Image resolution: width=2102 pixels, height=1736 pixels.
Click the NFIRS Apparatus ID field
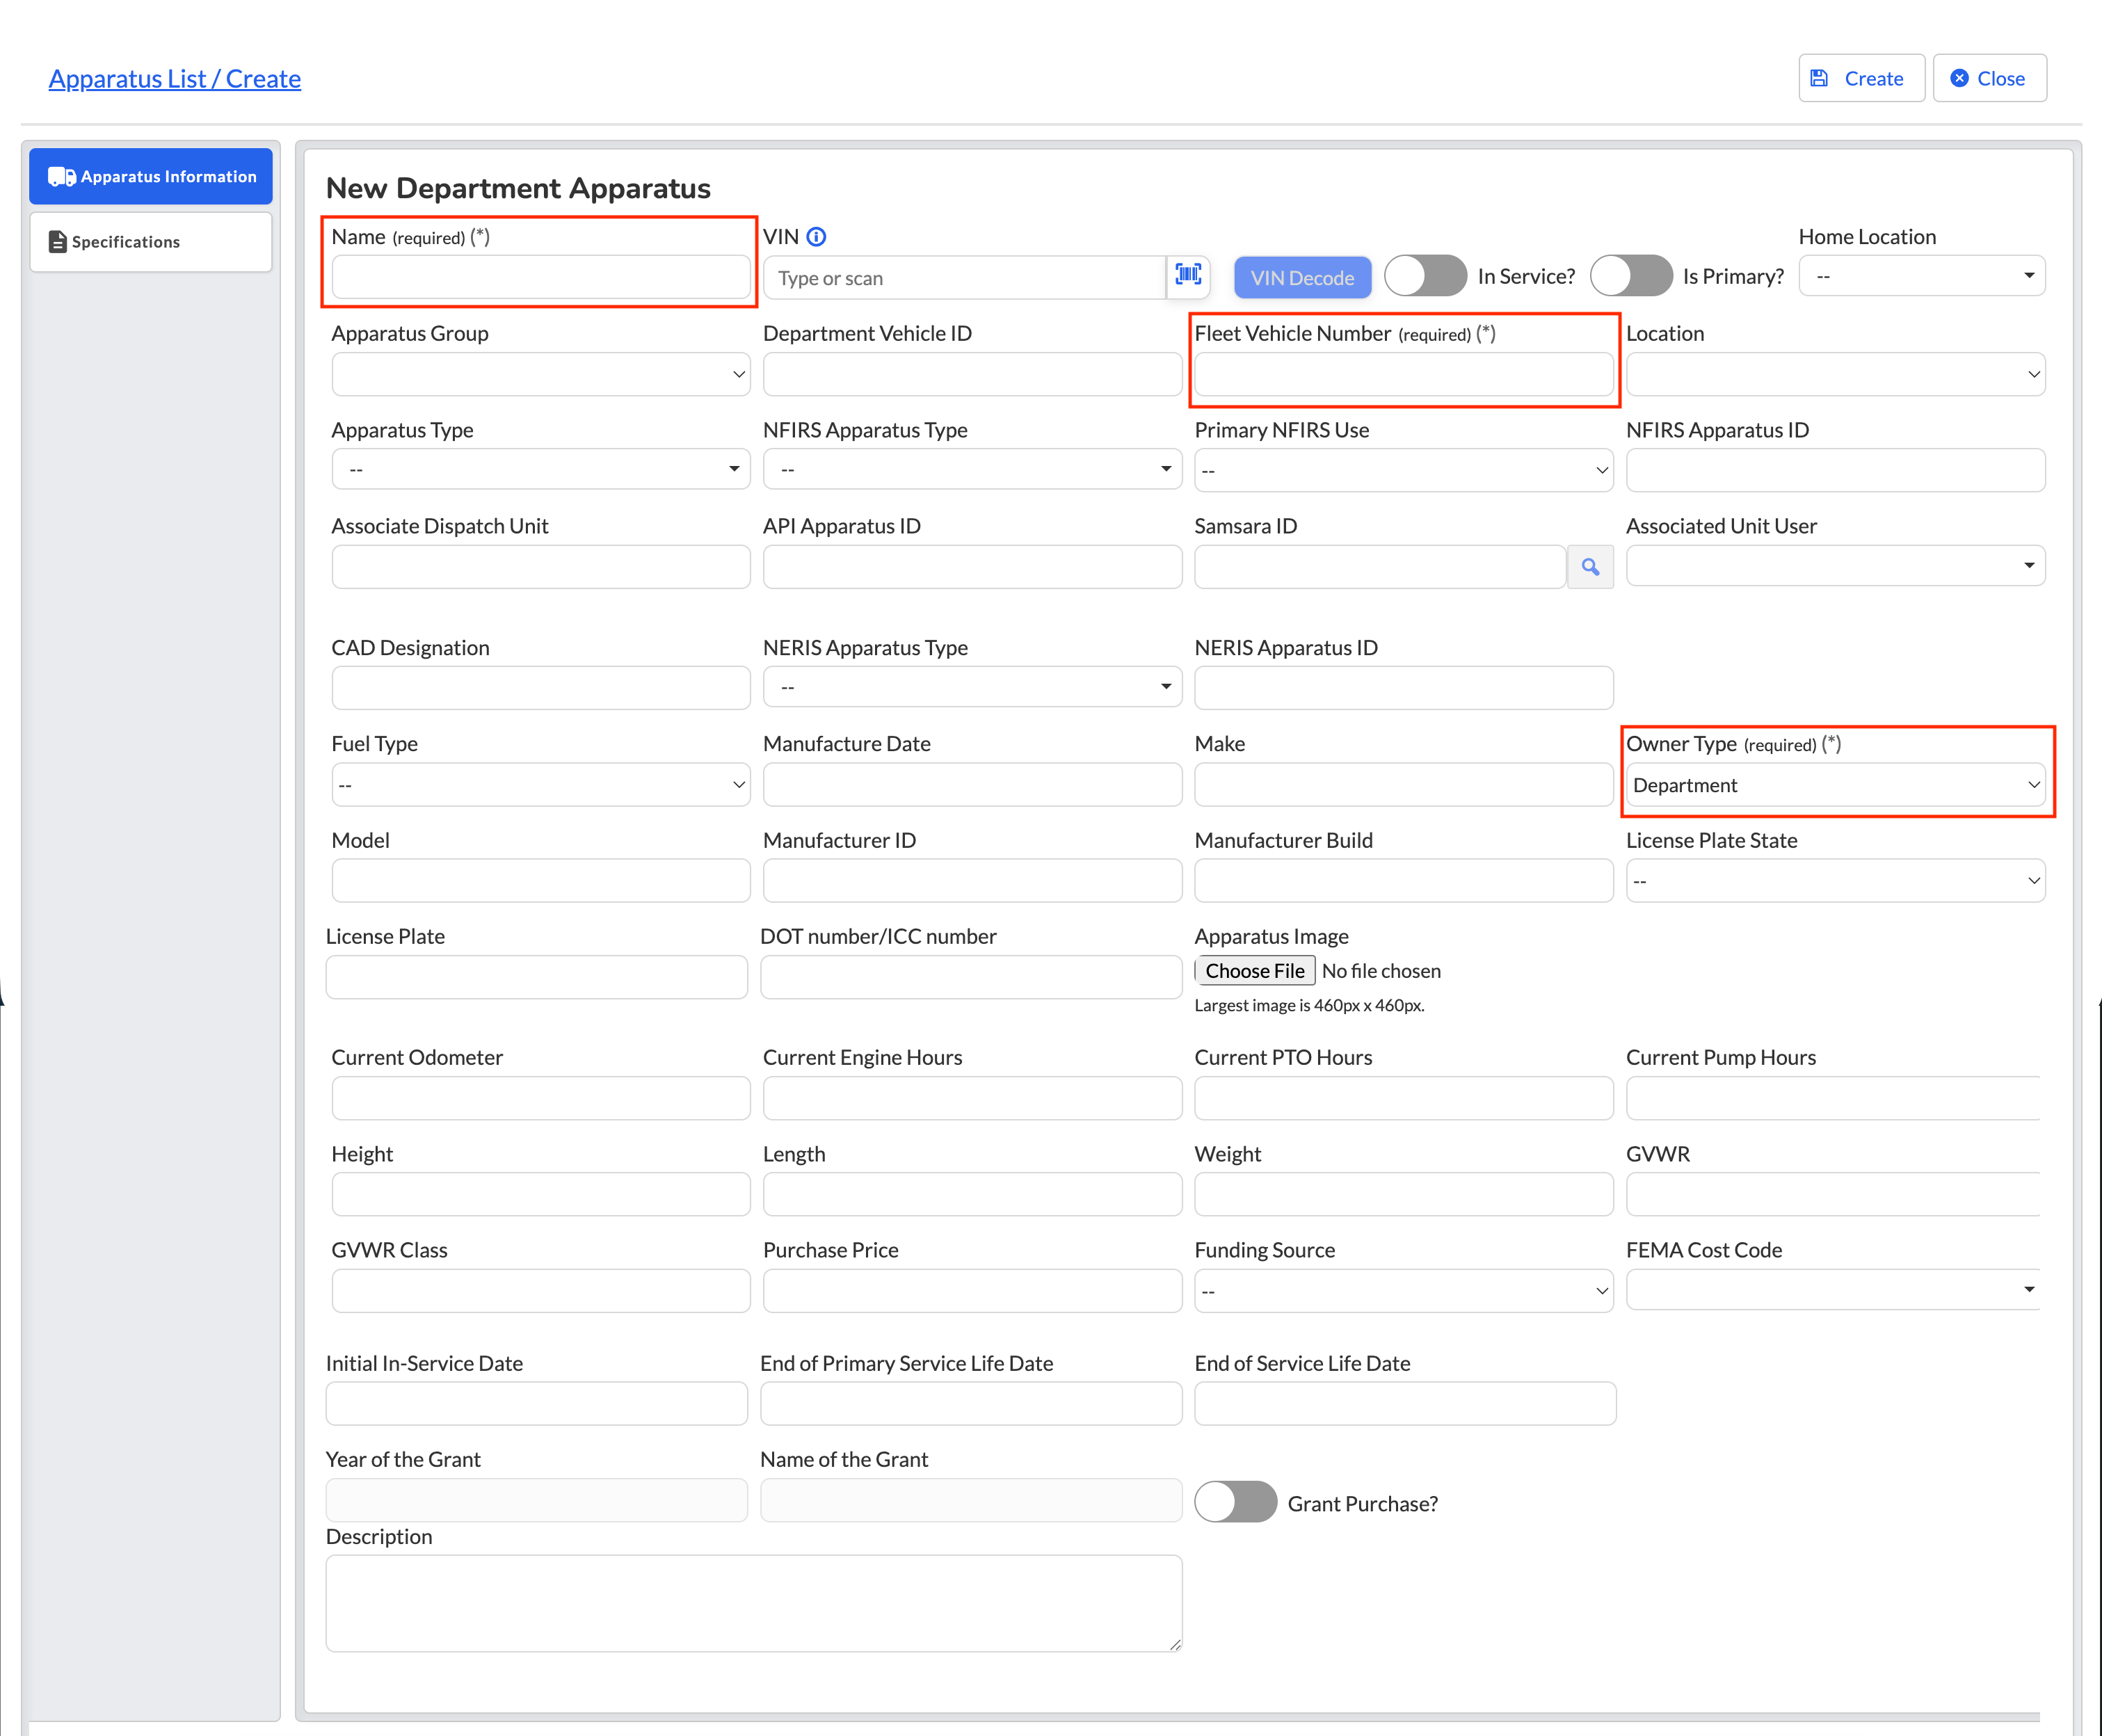1835,470
